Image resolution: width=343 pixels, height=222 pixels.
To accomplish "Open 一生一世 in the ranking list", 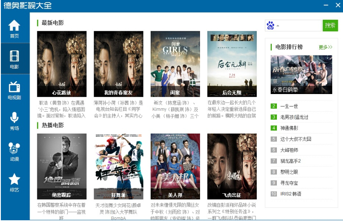I will pyautogui.click(x=289, y=106).
